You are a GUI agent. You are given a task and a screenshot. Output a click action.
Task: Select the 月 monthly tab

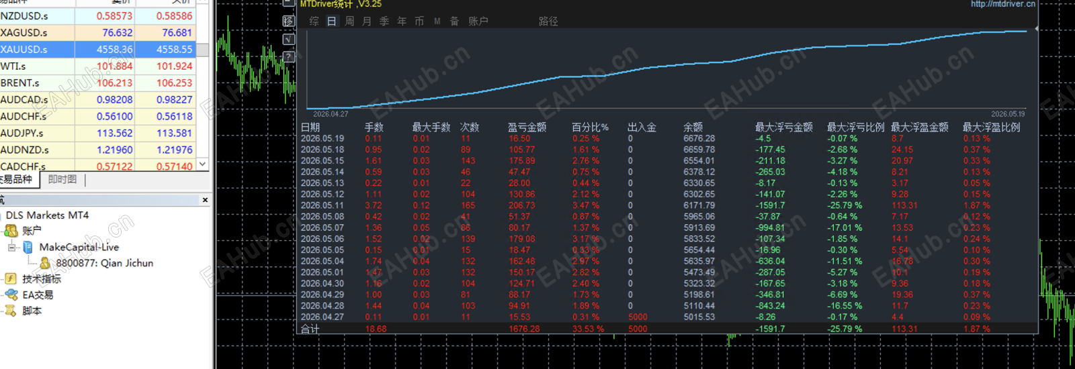click(367, 21)
